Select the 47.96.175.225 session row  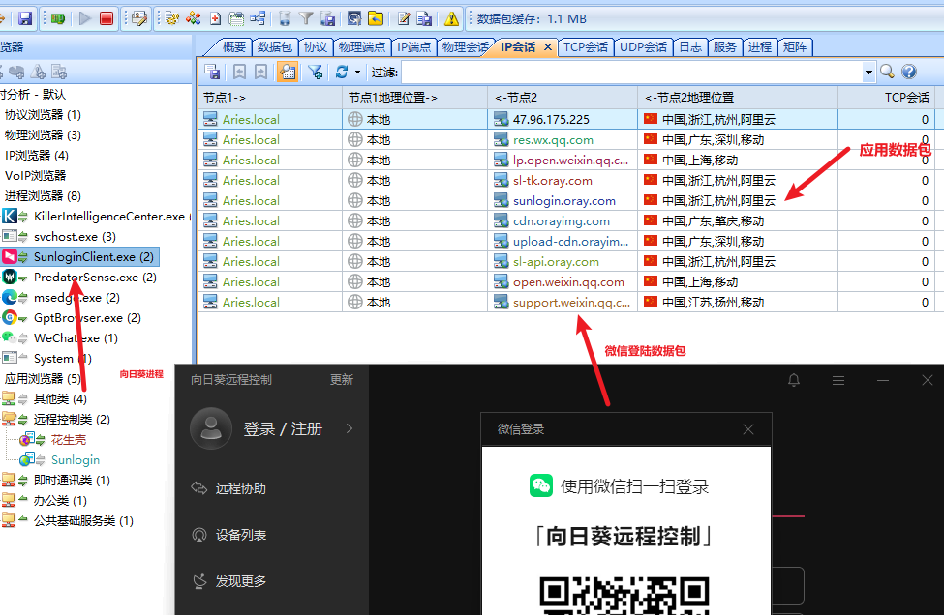566,120
